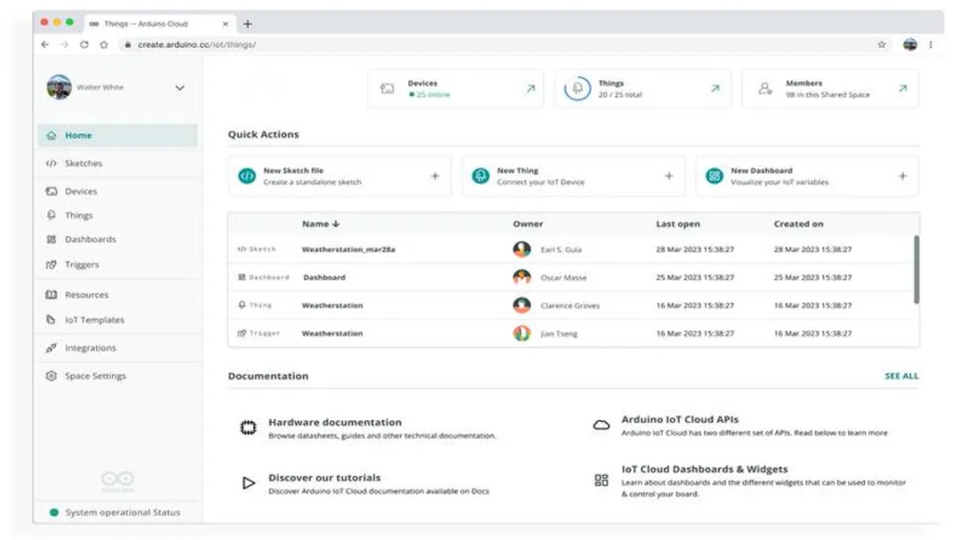
Task: Click SEE ALL documentation link
Action: point(901,376)
